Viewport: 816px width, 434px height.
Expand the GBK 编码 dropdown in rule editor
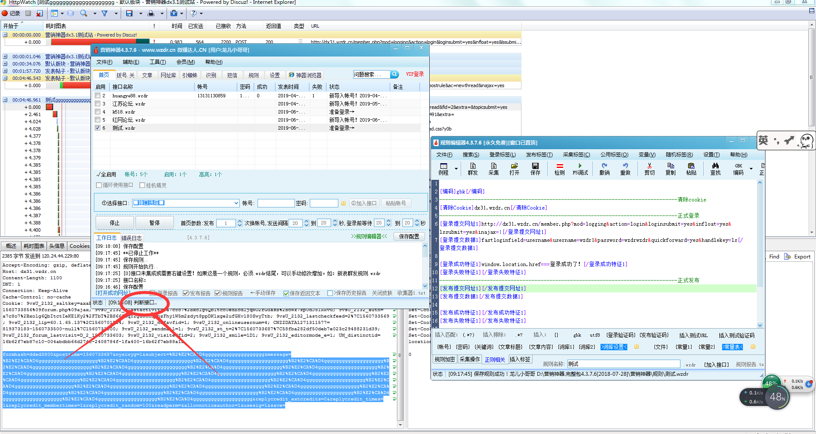coord(751,169)
